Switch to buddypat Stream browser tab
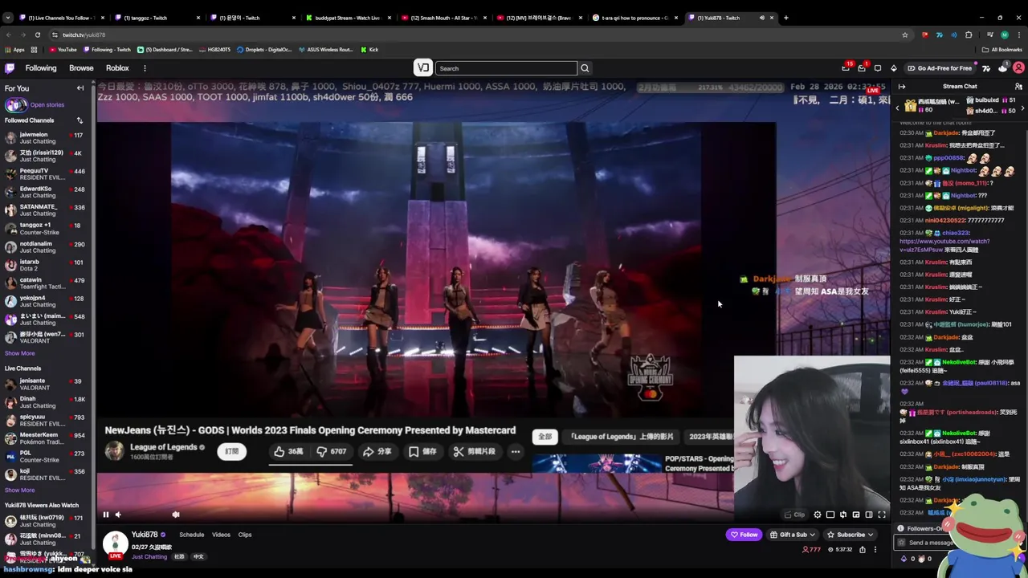Screen dimensions: 1028x578 pos(347,18)
